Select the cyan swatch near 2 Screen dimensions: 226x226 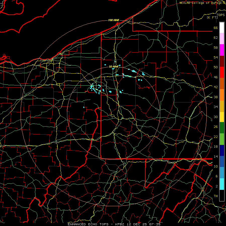tap(222, 184)
